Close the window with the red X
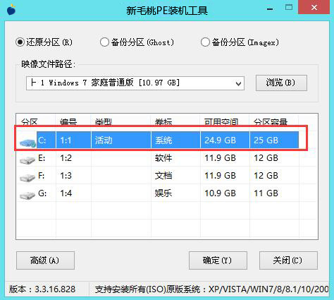 coord(314,7)
